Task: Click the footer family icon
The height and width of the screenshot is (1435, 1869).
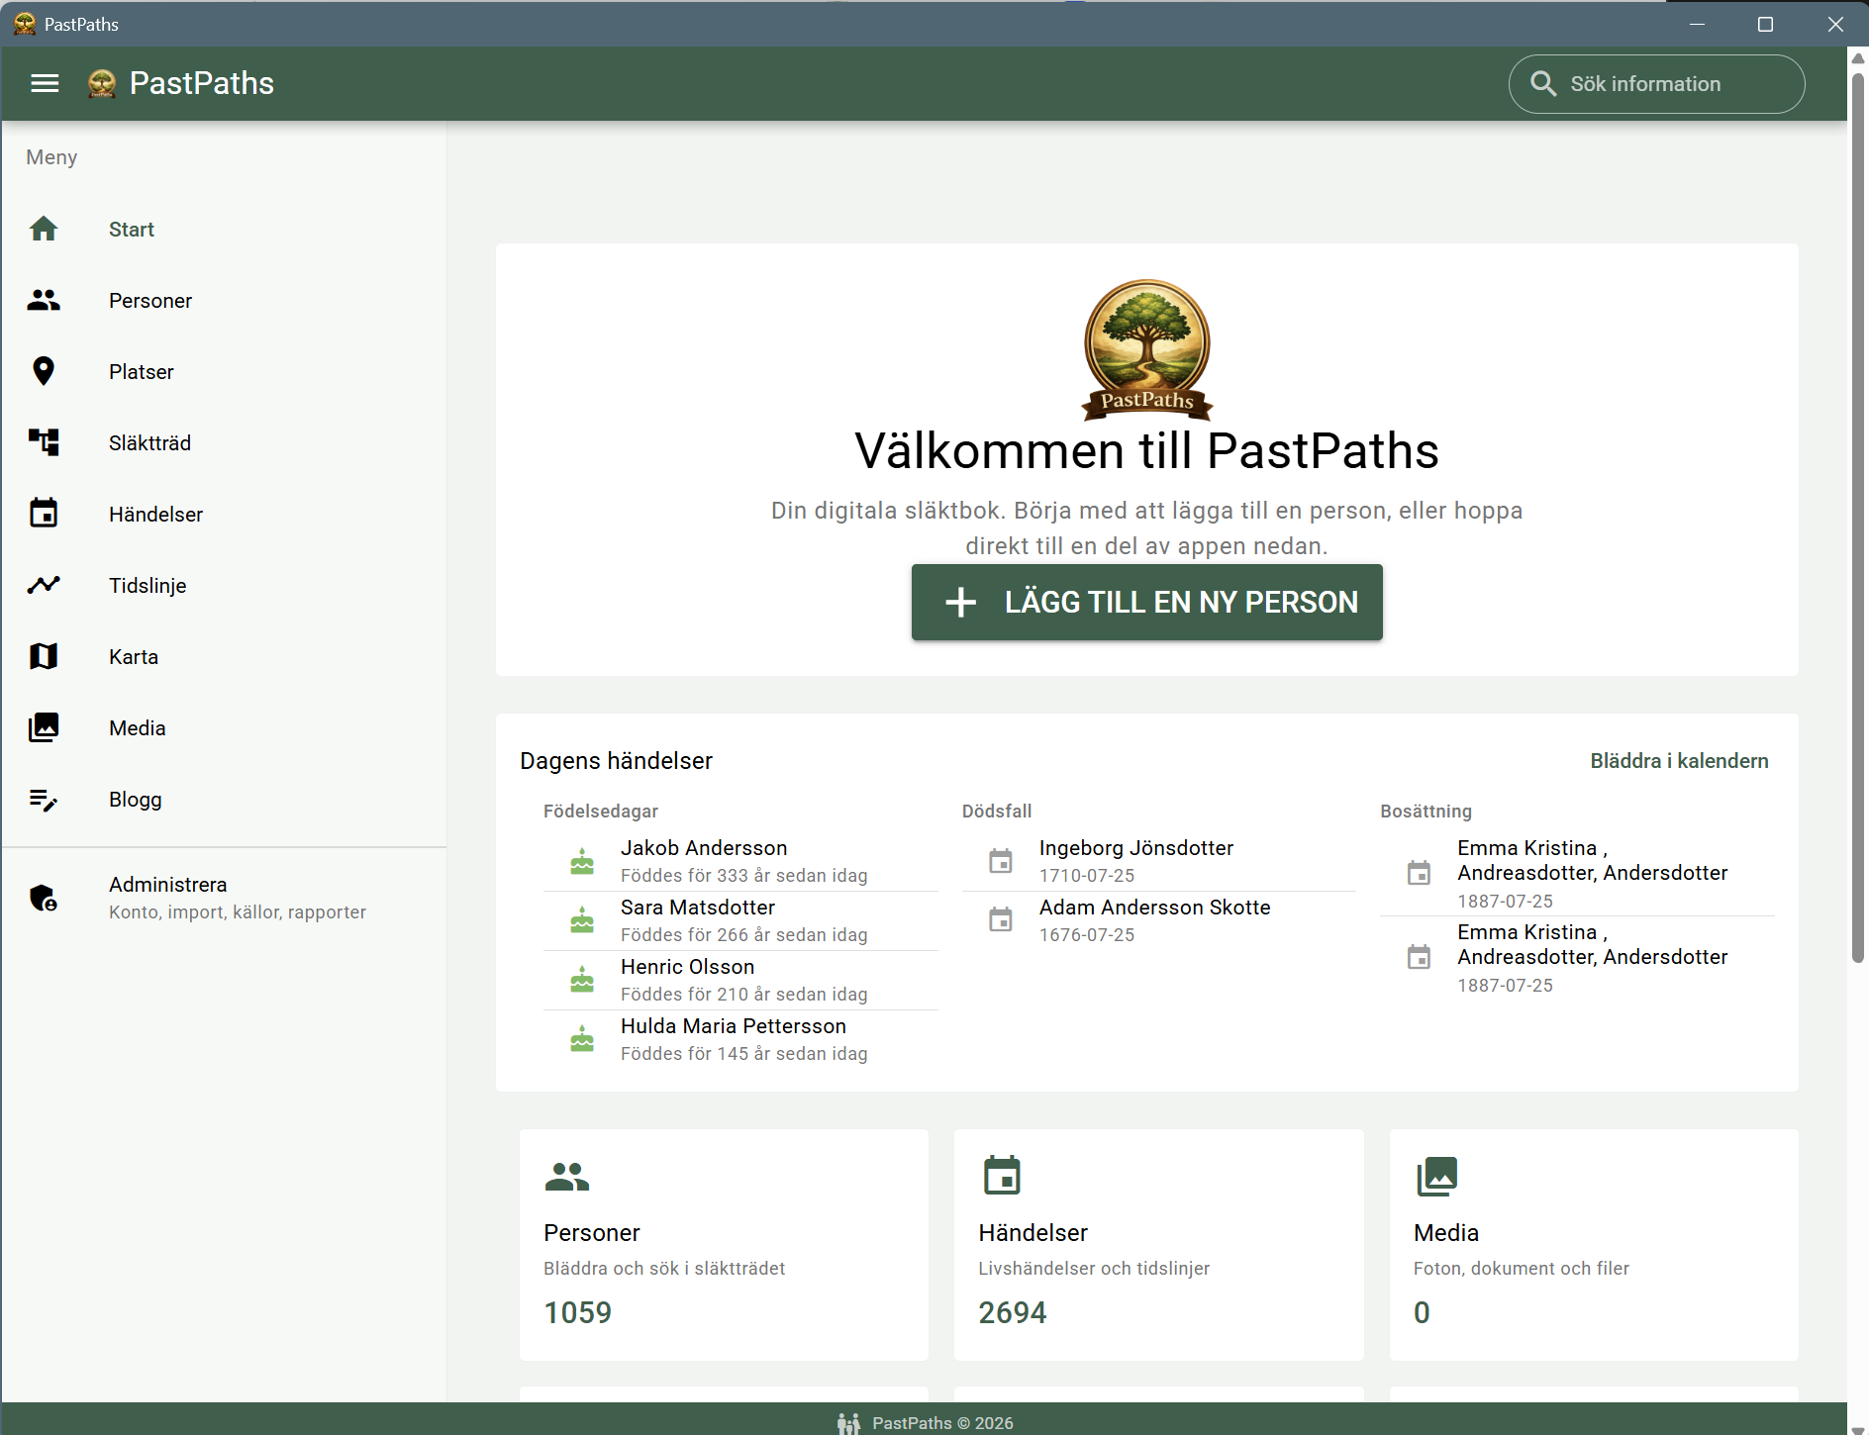Action: 848,1423
